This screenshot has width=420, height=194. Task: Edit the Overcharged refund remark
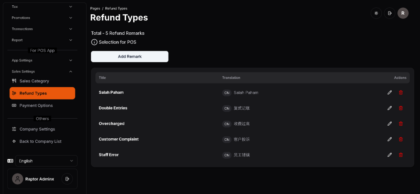(x=390, y=124)
